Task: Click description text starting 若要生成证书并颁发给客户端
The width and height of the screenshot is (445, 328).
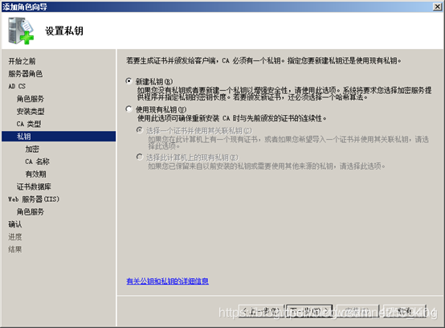Action: click(264, 60)
